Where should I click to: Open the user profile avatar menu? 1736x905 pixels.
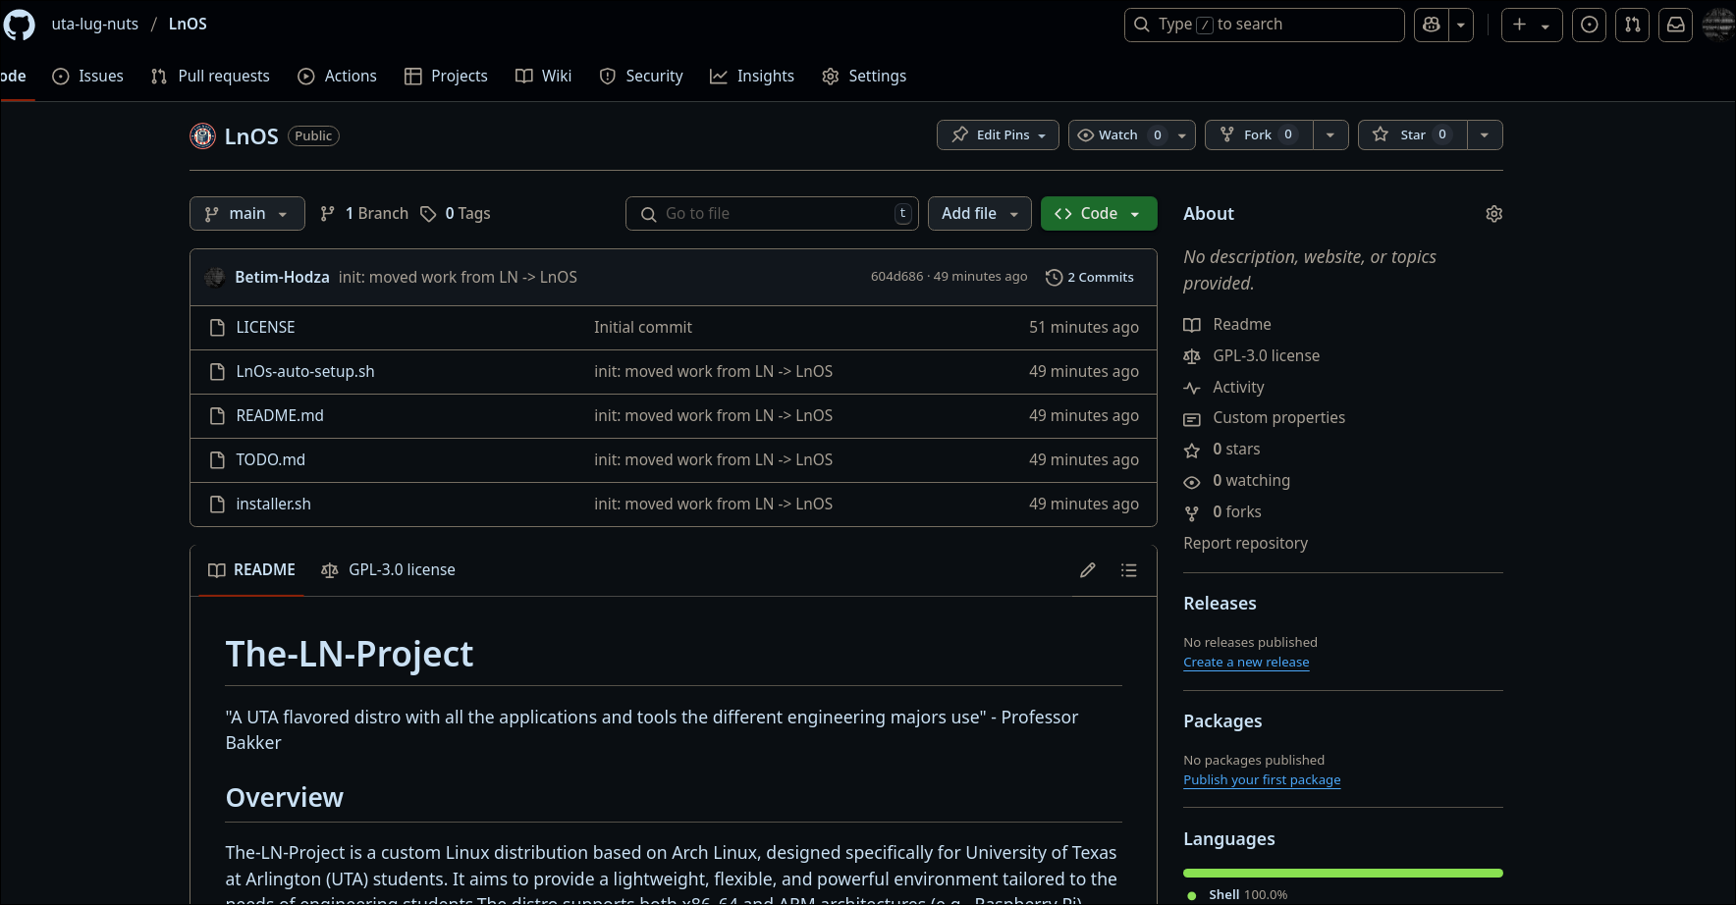tap(1718, 25)
